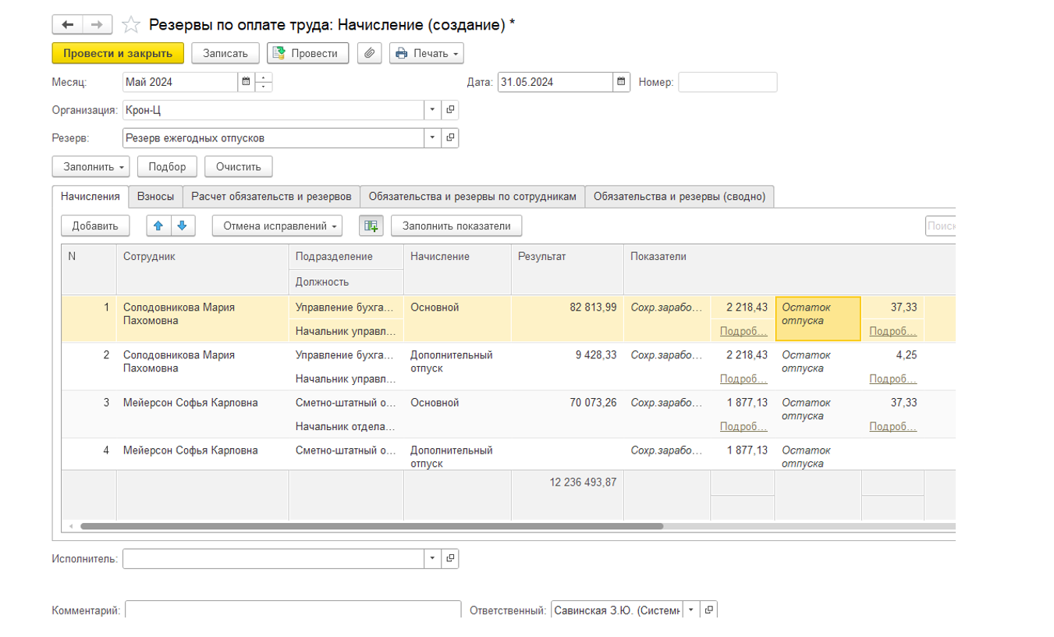Screen dimensions: 1054x637
Task: Open Расчет обязательств и резервов tab
Action: click(271, 197)
